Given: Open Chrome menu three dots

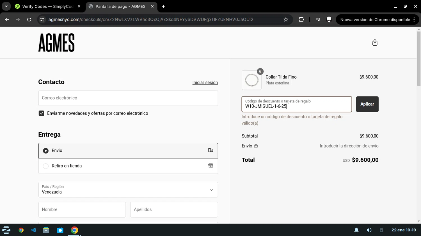Looking at the screenshot, I should pos(414,20).
